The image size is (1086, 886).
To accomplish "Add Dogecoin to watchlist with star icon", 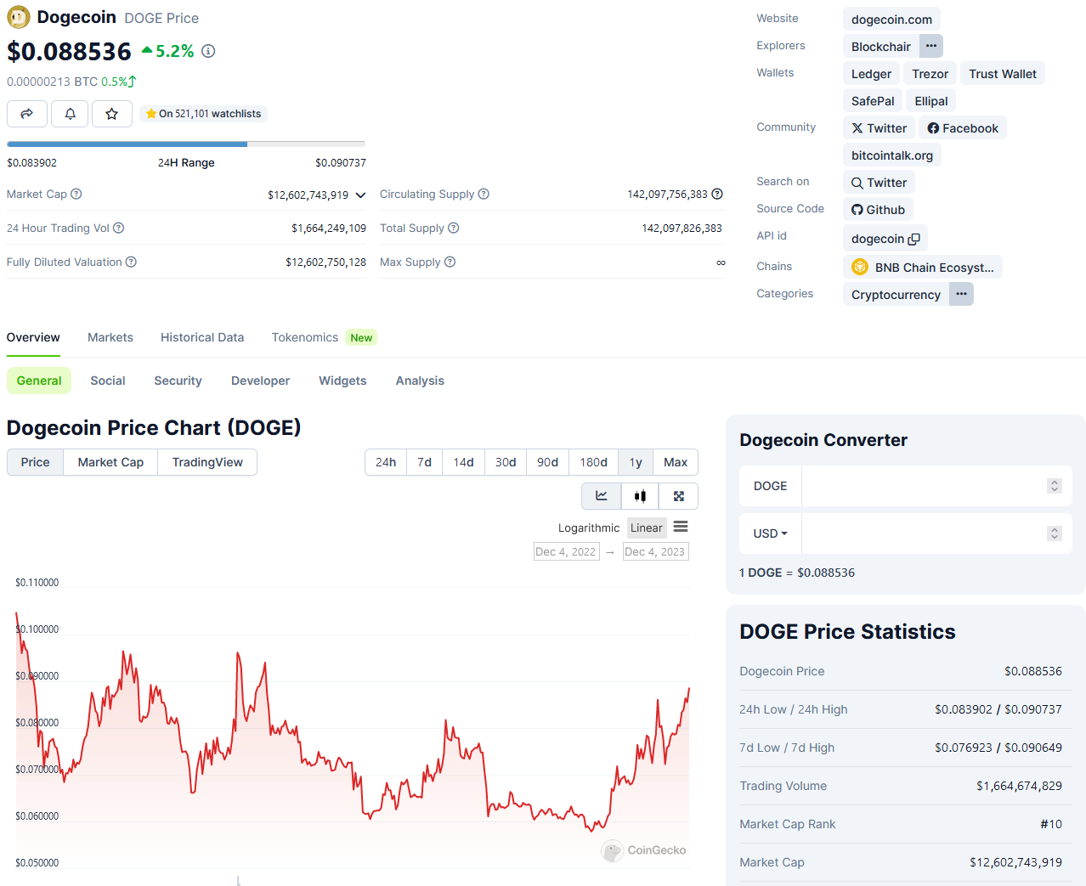I will 111,114.
